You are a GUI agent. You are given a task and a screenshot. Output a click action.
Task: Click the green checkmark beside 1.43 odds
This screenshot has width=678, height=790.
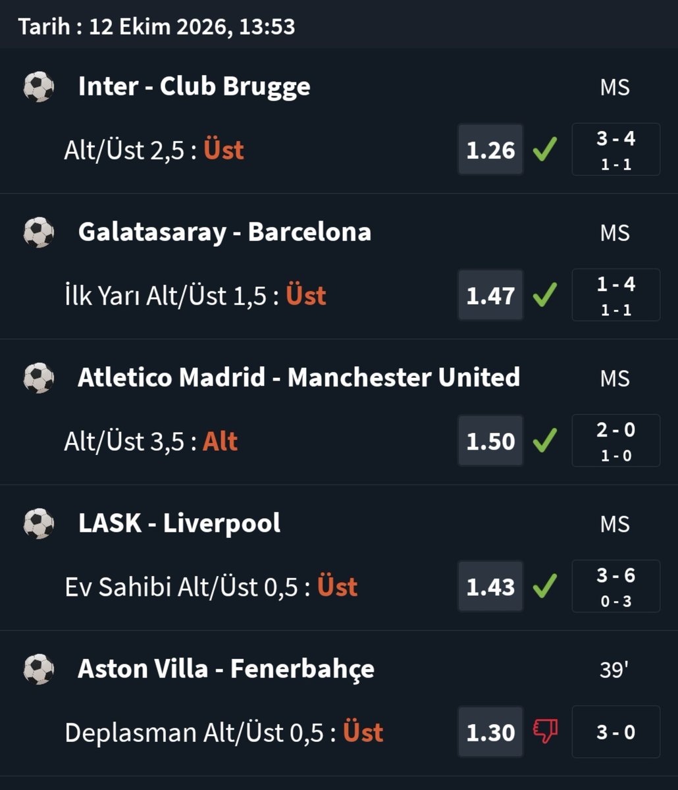(545, 587)
